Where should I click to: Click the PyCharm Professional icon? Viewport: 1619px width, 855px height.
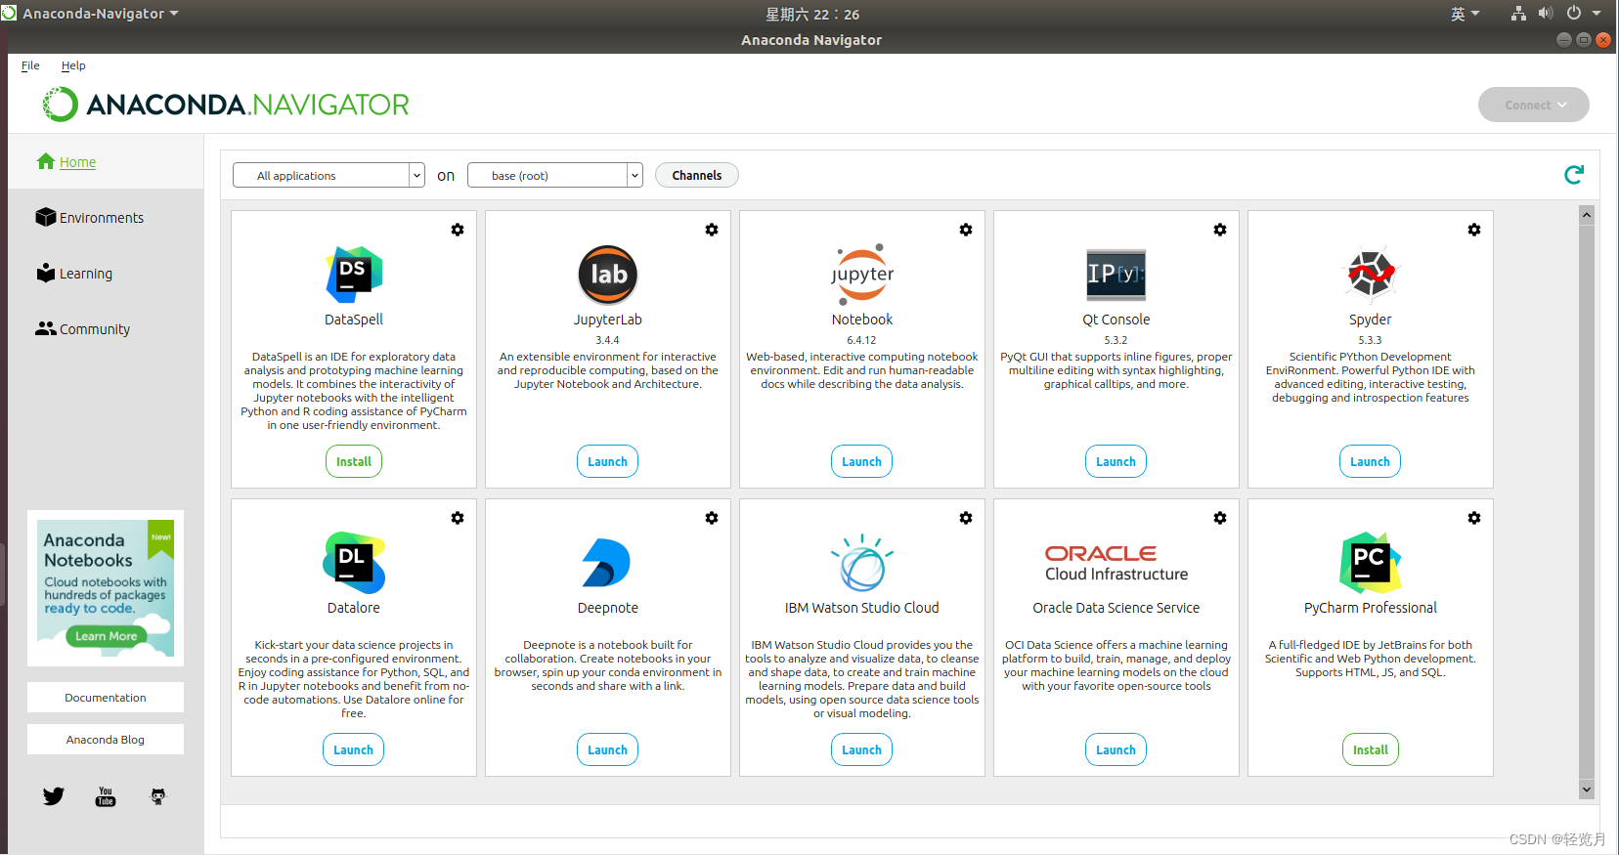point(1371,563)
